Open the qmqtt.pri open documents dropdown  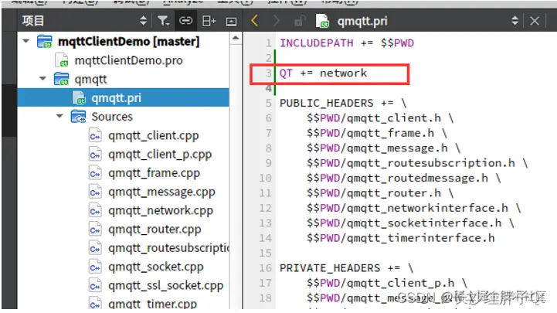(x=515, y=21)
